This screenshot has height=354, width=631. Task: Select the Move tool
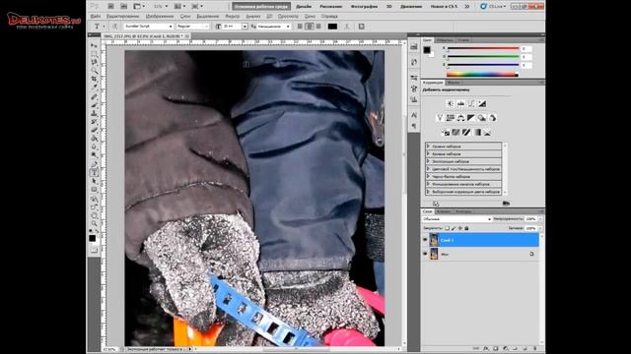95,45
